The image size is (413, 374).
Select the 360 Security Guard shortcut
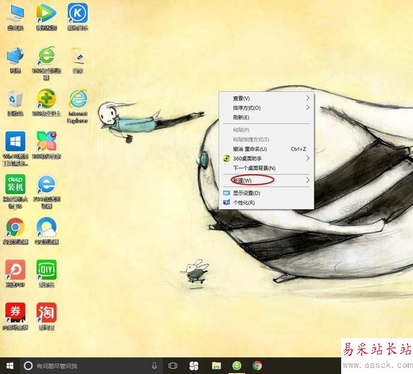46,103
